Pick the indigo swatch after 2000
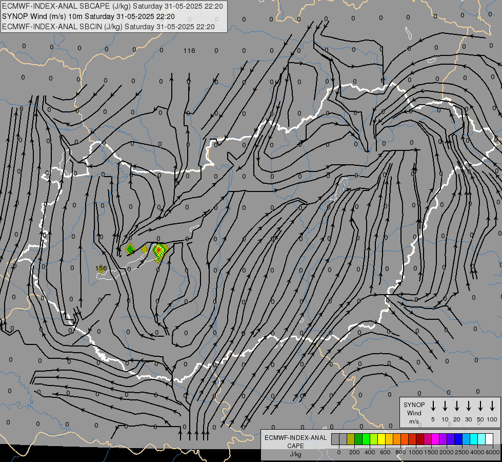502x462 pixels. point(451,439)
